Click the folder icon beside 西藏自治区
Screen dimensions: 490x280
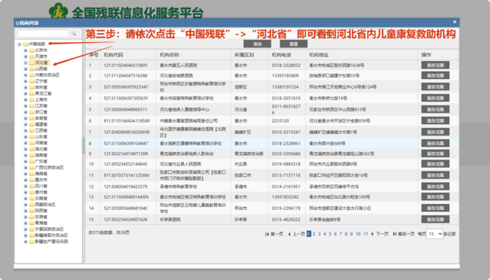pos(32,205)
